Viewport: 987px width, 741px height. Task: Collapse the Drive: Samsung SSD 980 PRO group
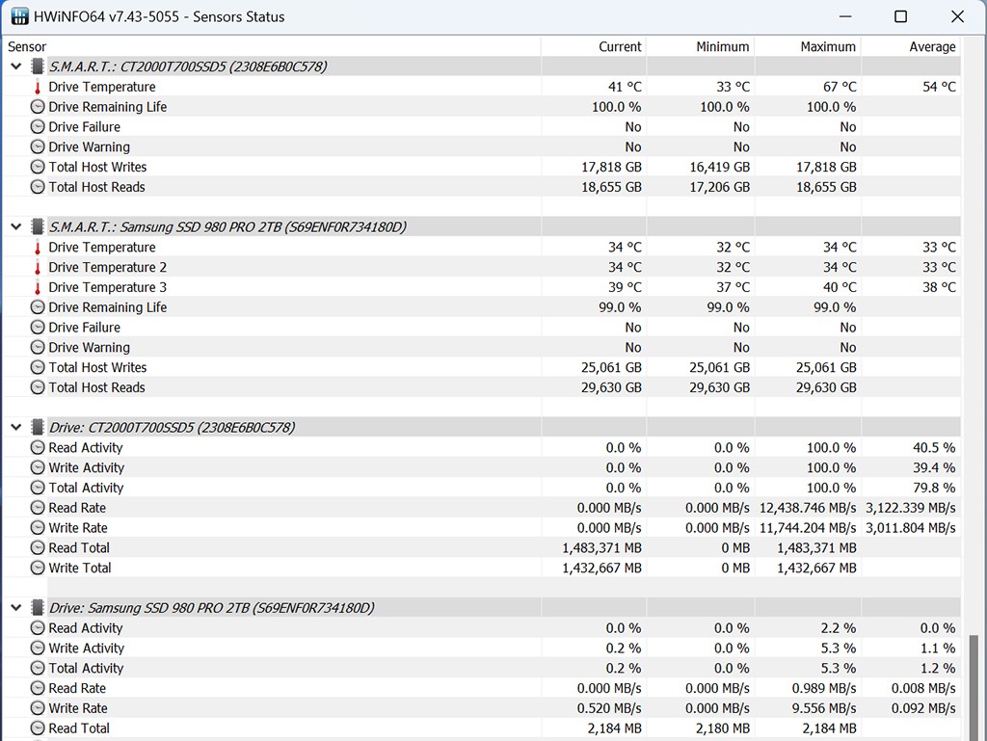(x=16, y=608)
